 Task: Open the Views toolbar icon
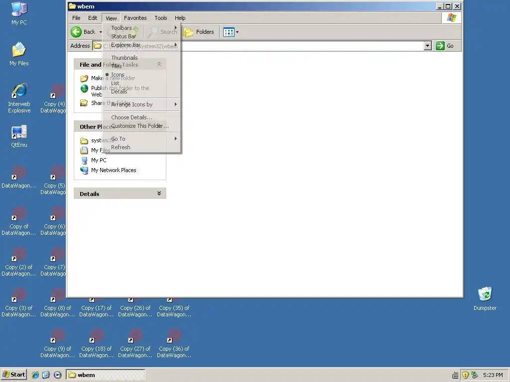click(x=229, y=32)
